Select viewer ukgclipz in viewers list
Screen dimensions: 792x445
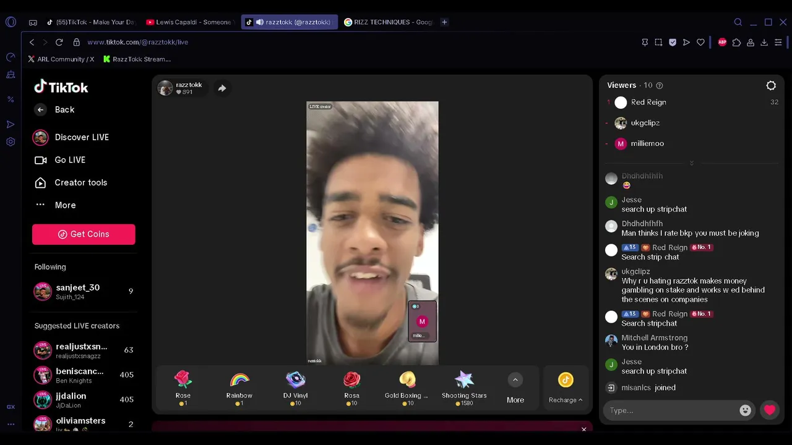[x=692, y=123]
